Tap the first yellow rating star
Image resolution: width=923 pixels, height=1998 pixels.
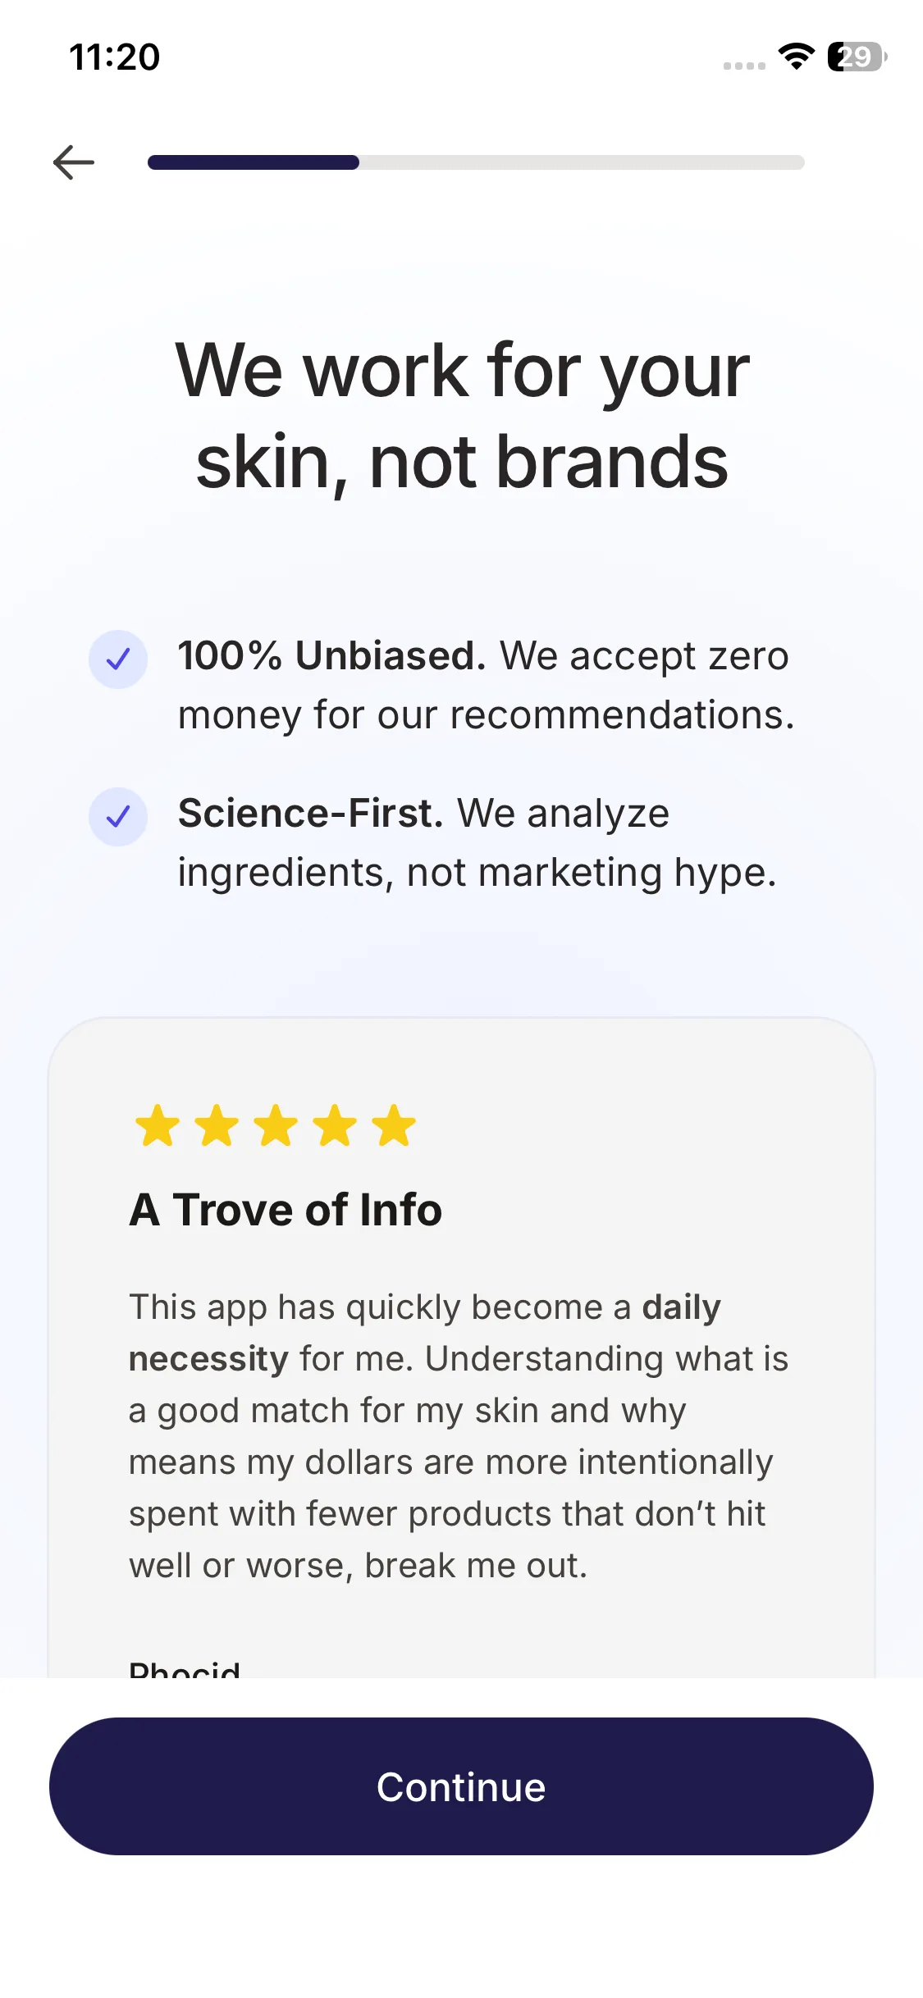(x=158, y=1125)
